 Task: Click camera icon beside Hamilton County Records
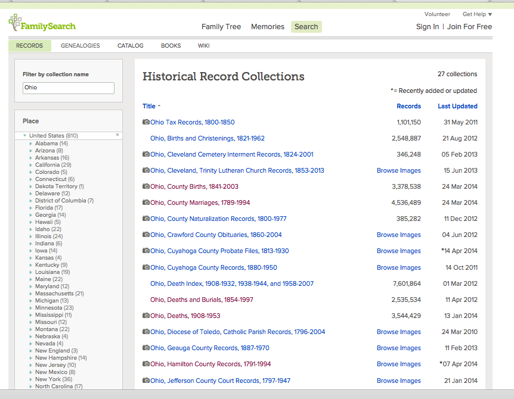[146, 364]
